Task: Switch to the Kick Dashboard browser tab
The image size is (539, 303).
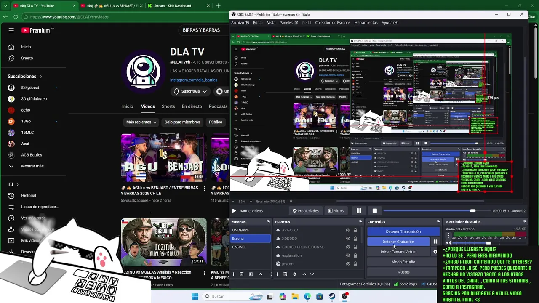Action: (x=178, y=6)
